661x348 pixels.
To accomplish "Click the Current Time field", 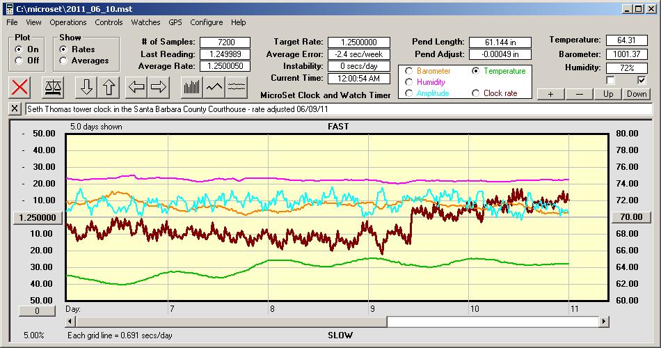I will click(x=359, y=78).
